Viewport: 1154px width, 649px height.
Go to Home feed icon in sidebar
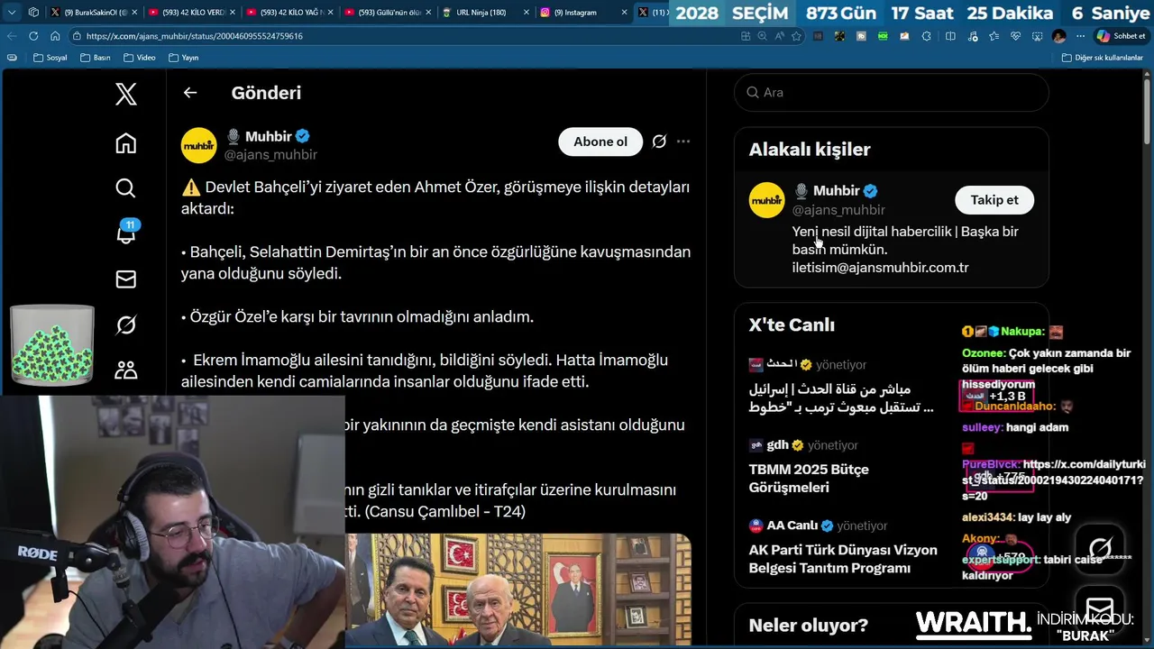tap(126, 143)
